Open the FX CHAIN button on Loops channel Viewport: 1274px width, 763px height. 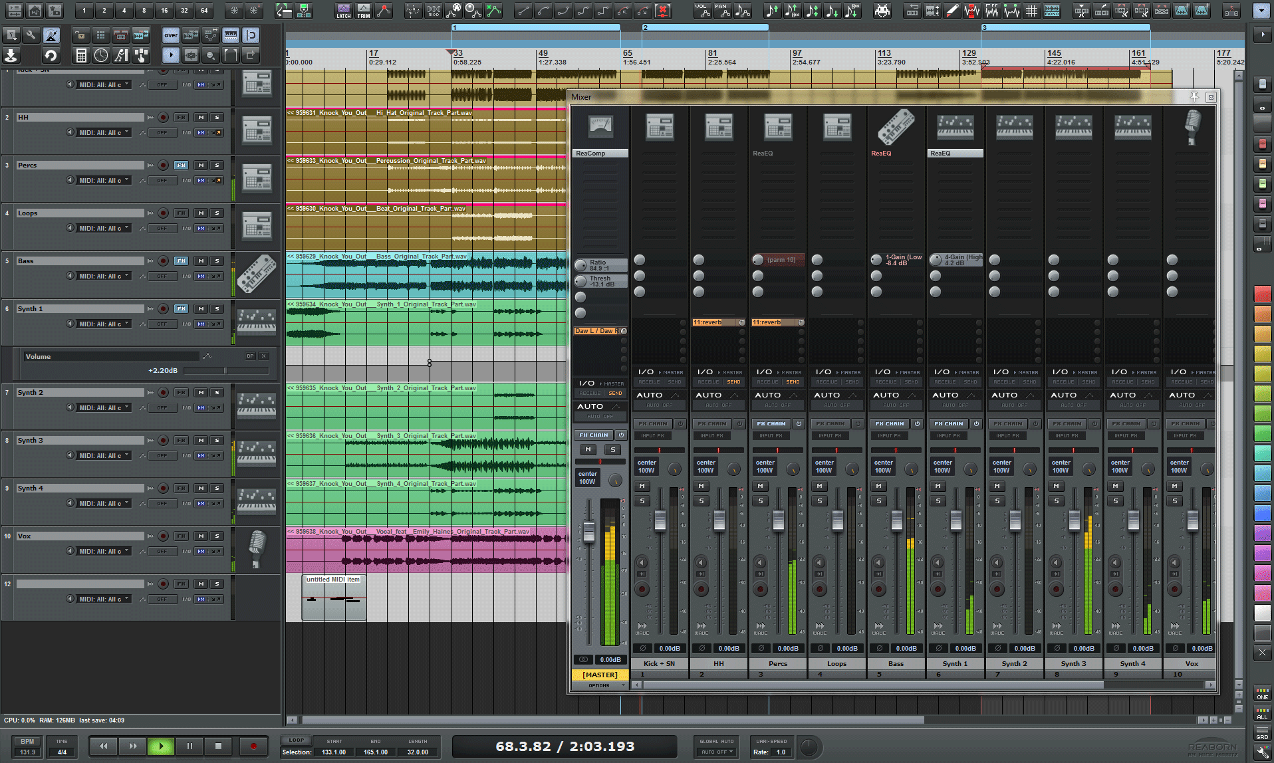tap(830, 423)
